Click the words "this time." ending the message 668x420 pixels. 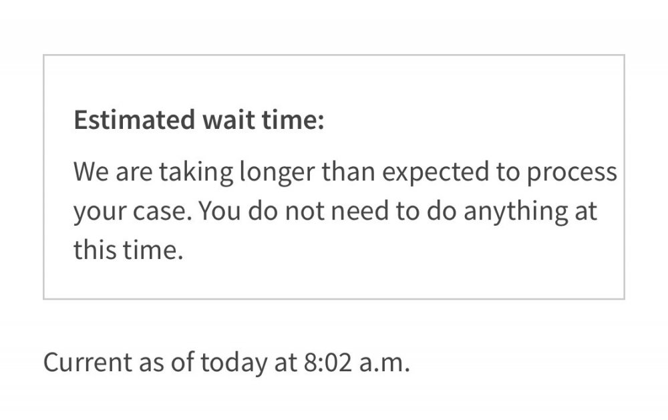(x=128, y=250)
